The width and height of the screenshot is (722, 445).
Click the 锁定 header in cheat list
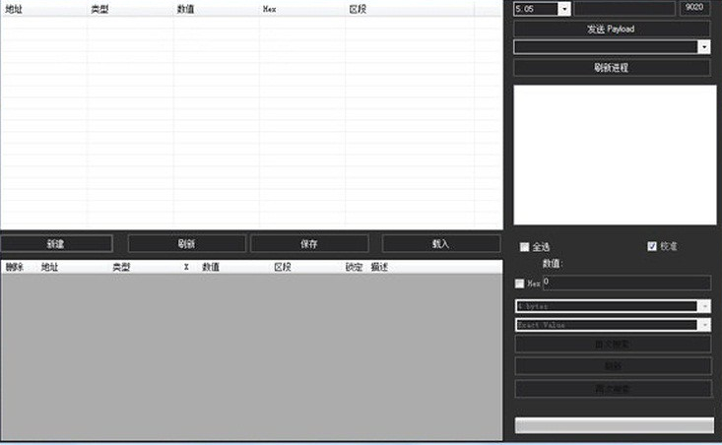[354, 267]
